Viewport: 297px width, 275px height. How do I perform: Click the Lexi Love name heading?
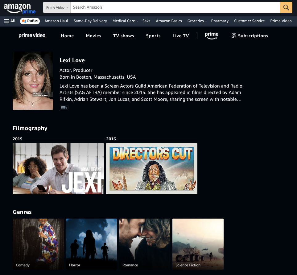tap(72, 60)
